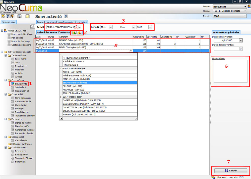
Task: Open help via toolbar question mark icon
Action: coord(8,16)
